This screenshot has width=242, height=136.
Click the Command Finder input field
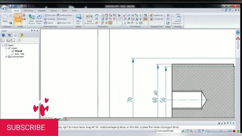coord(168,131)
